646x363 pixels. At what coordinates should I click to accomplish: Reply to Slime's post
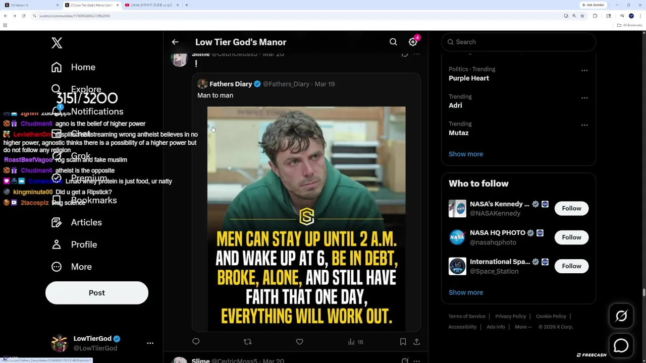tap(196, 342)
